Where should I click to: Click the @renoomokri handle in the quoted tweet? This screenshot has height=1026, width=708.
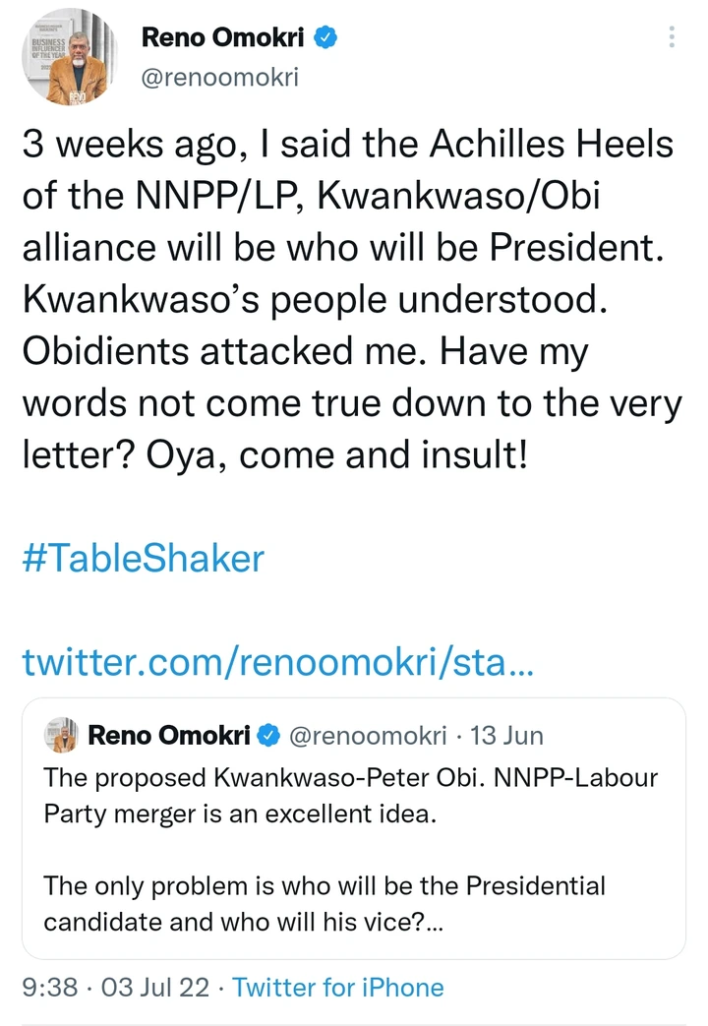pos(370,735)
